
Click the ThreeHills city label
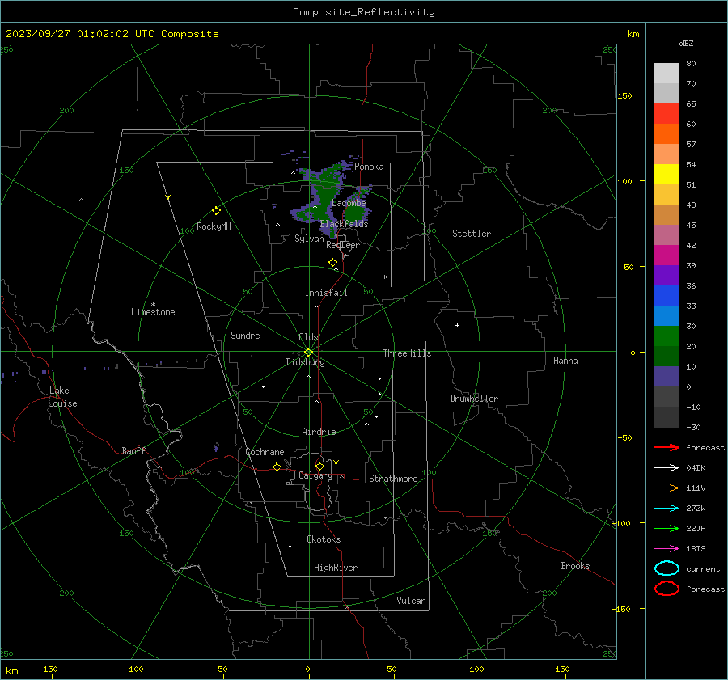click(x=407, y=353)
